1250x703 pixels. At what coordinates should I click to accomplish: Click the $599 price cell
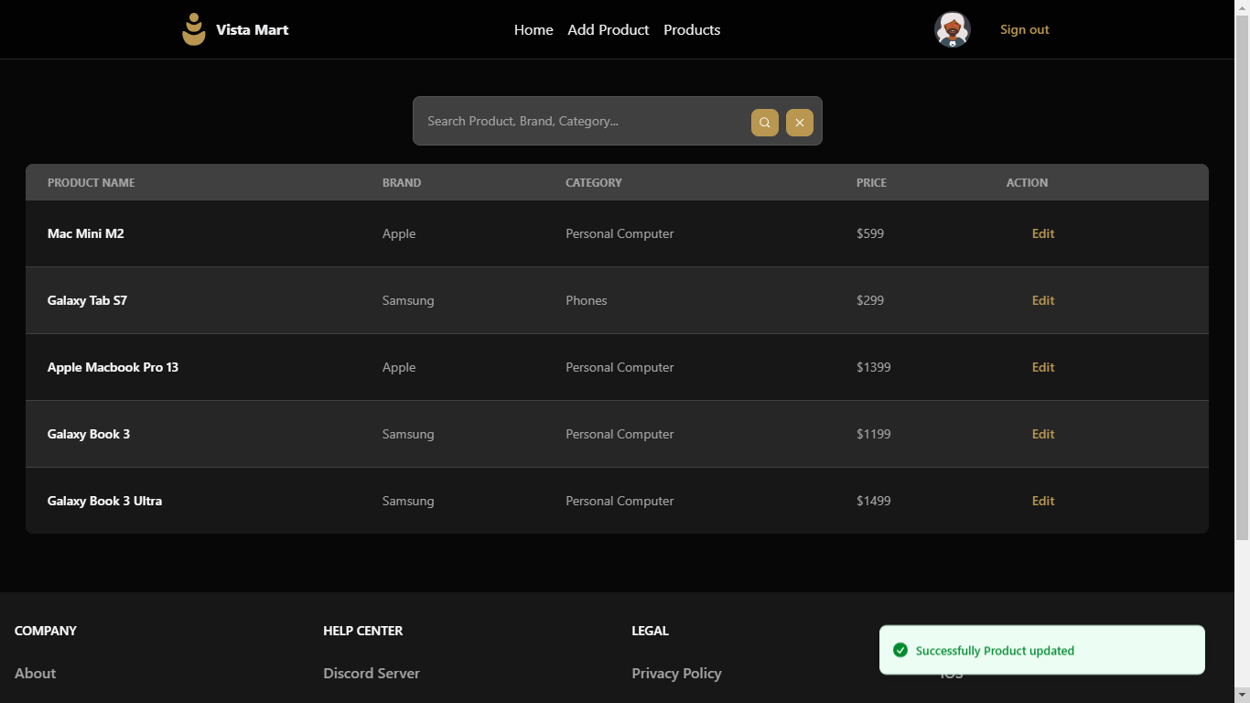pyautogui.click(x=870, y=233)
